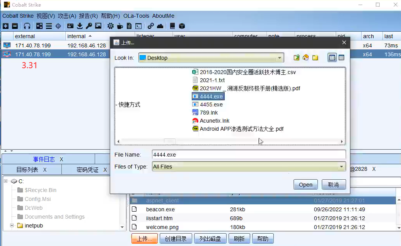Image resolution: width=401 pixels, height=246 pixels.
Task: Open the 攻击(A) menu
Action: tap(67, 16)
